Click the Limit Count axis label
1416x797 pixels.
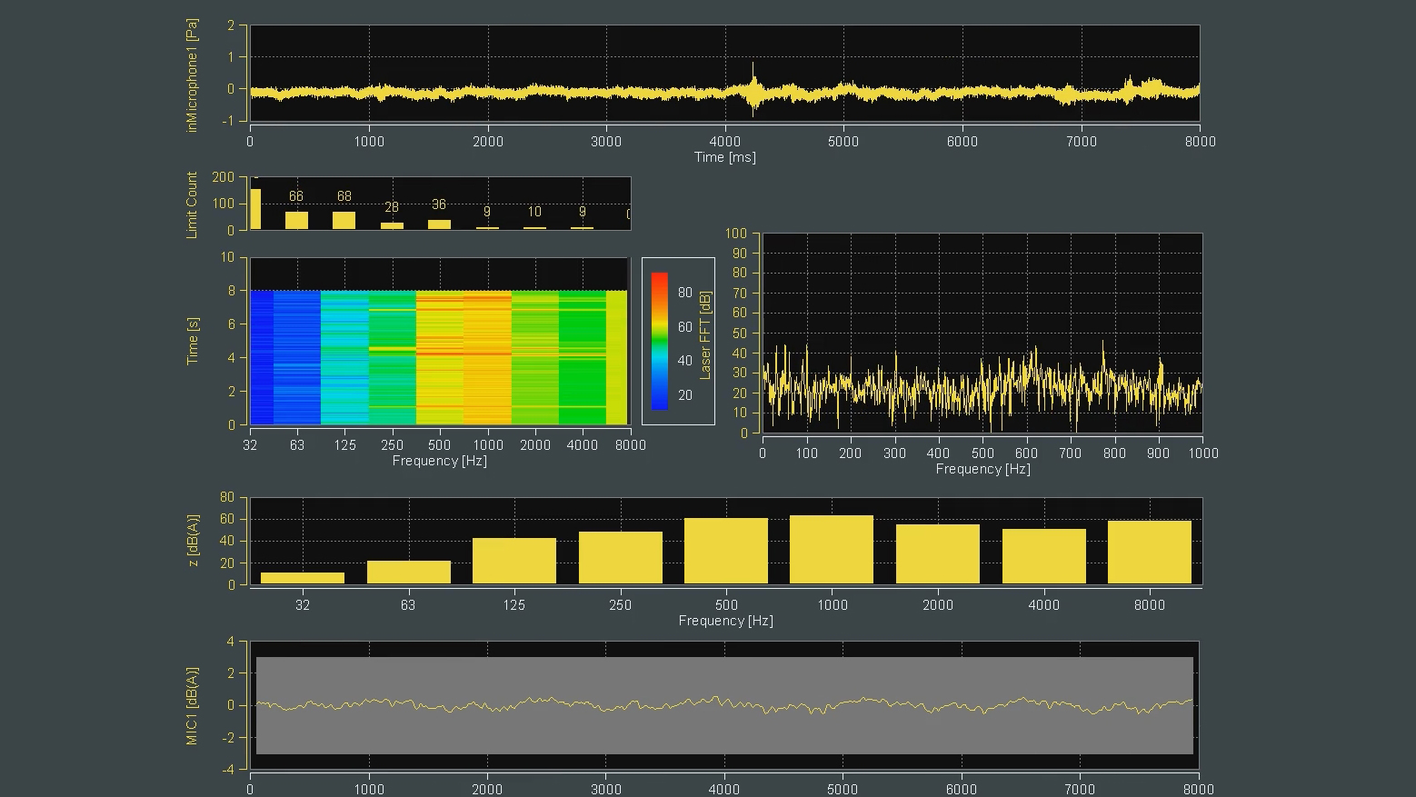tap(192, 205)
